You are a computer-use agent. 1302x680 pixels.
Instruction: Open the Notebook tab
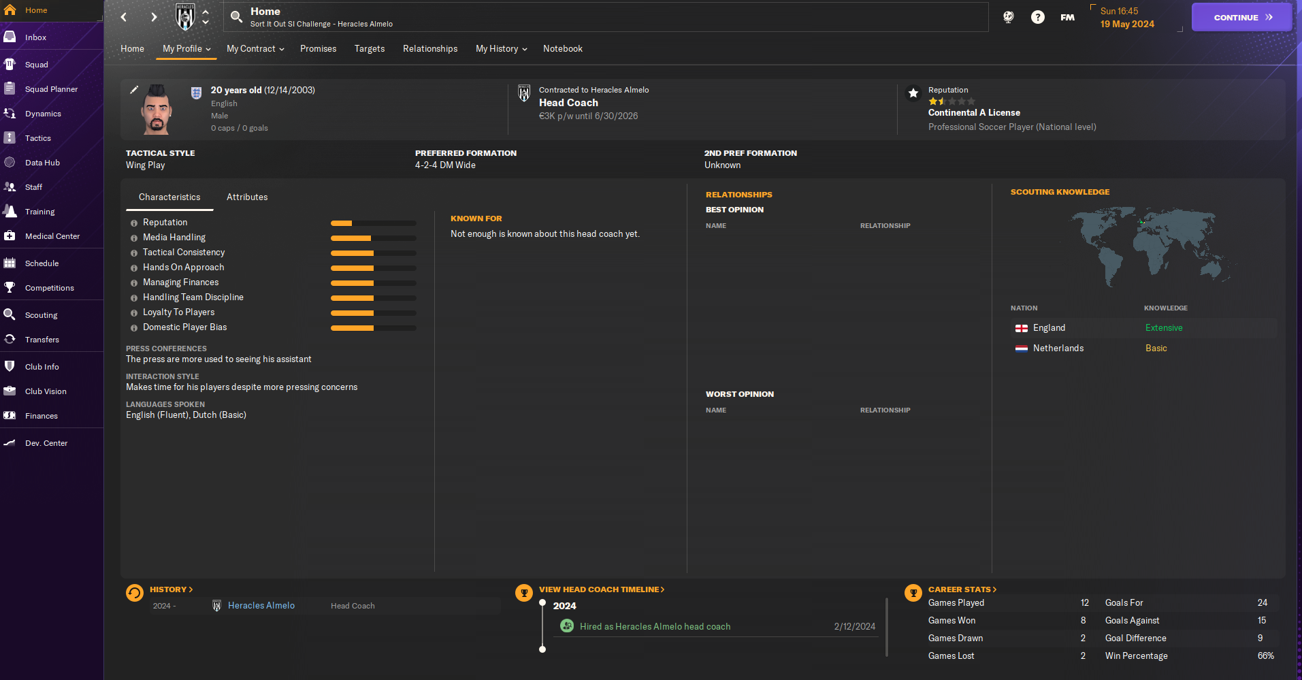[563, 49]
